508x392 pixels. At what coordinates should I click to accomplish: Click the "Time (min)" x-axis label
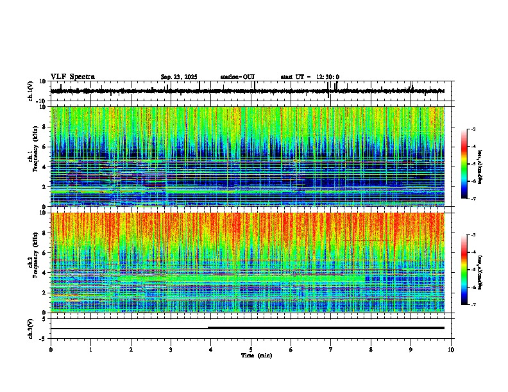pyautogui.click(x=257, y=355)
